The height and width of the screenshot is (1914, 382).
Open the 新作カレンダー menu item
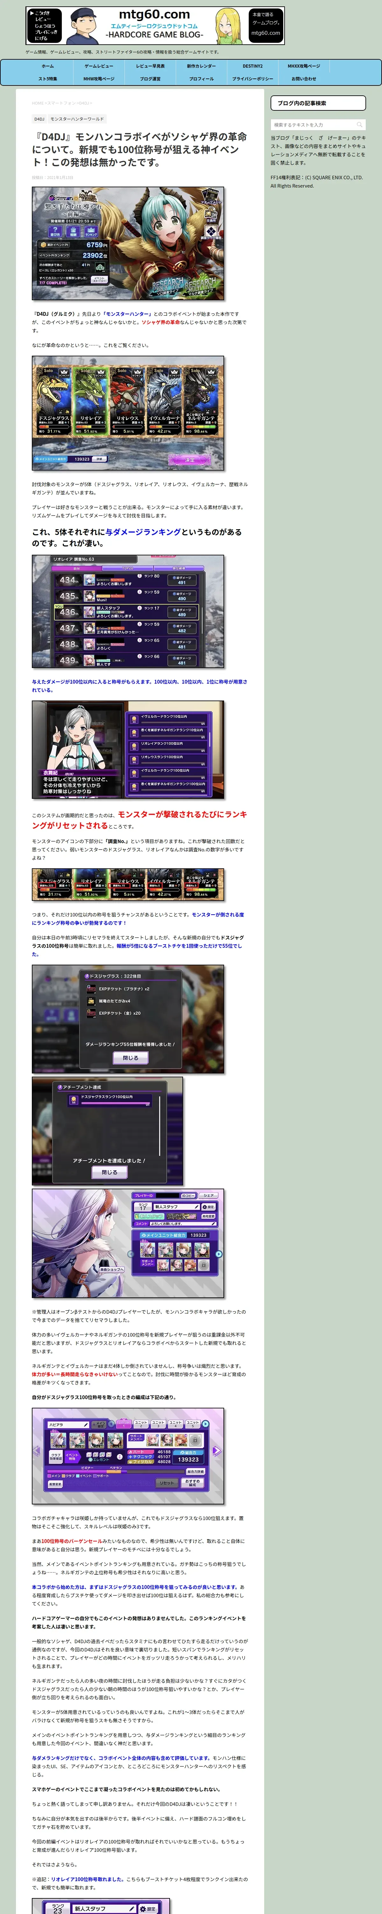click(x=201, y=66)
